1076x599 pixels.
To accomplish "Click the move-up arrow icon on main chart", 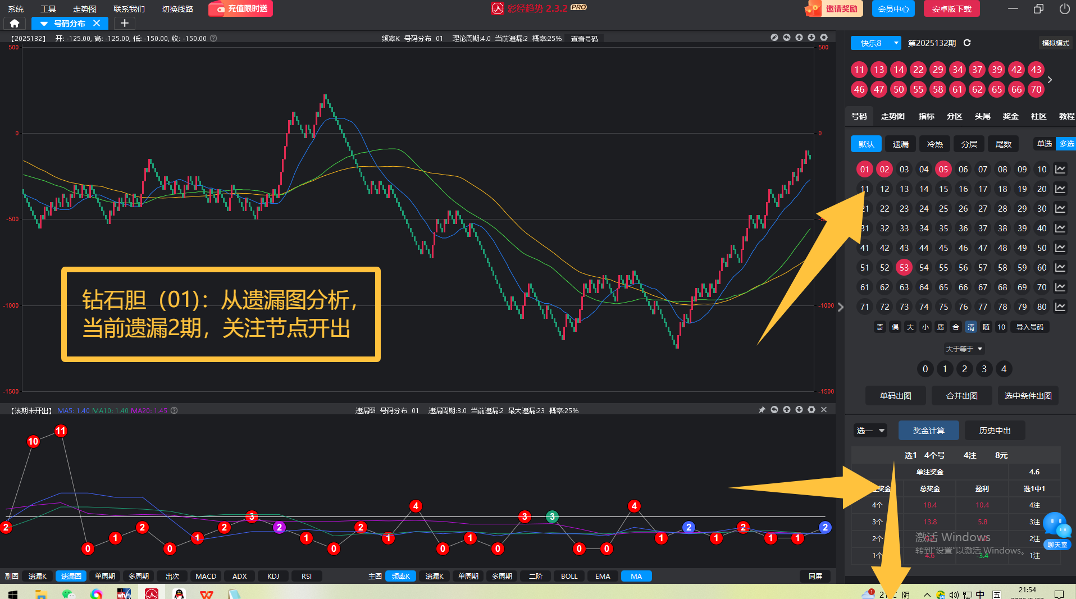I will 799,38.
